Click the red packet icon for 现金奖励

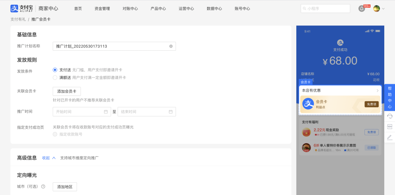[x=306, y=132]
